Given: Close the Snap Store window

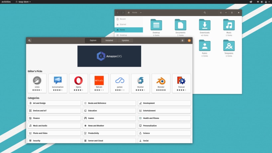Looking at the screenshot, I should pyautogui.click(x=189, y=40).
